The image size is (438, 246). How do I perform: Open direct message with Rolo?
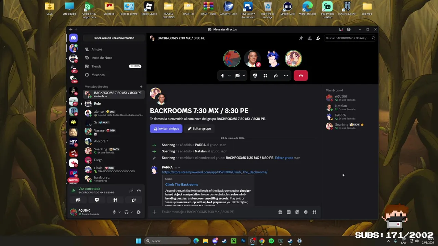click(113, 104)
